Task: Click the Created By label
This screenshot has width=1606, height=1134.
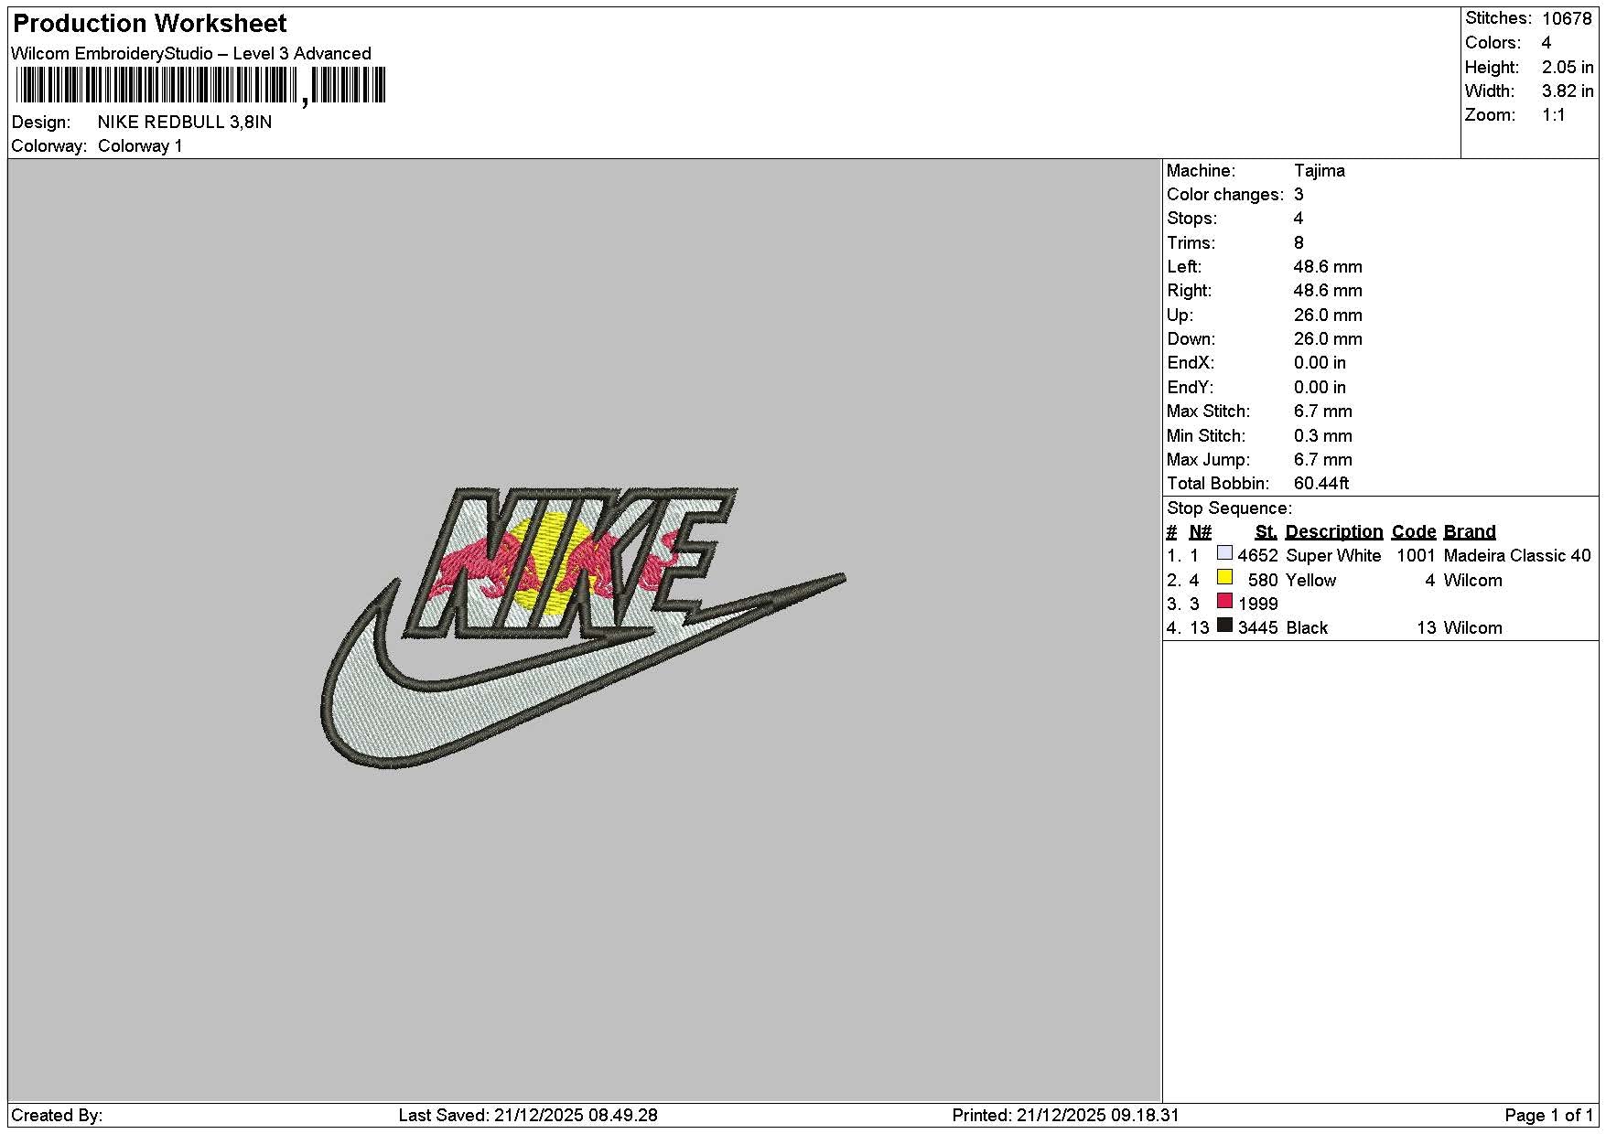Action: point(57,1115)
